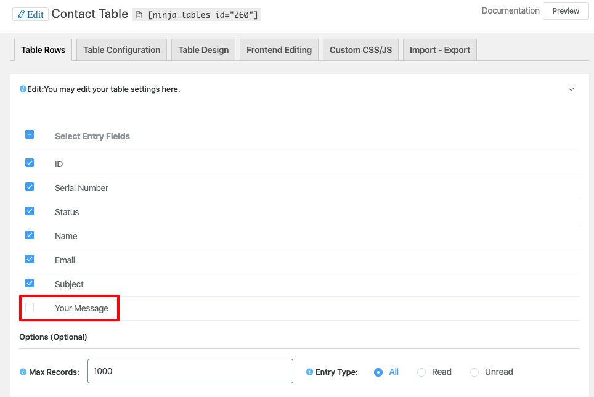Uncheck the Email field checkbox
The image size is (594, 397).
pyautogui.click(x=30, y=259)
